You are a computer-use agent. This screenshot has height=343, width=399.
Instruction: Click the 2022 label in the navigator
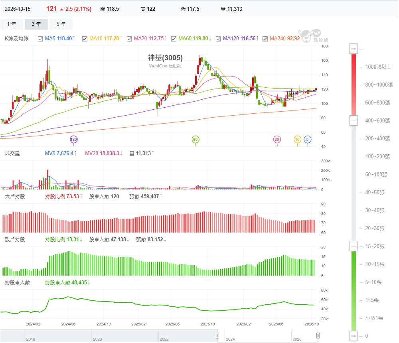164,339
